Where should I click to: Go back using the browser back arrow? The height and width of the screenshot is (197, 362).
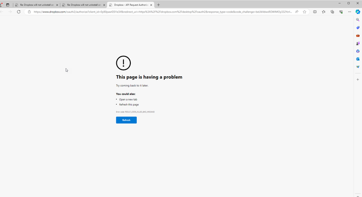[x=1, y=12]
